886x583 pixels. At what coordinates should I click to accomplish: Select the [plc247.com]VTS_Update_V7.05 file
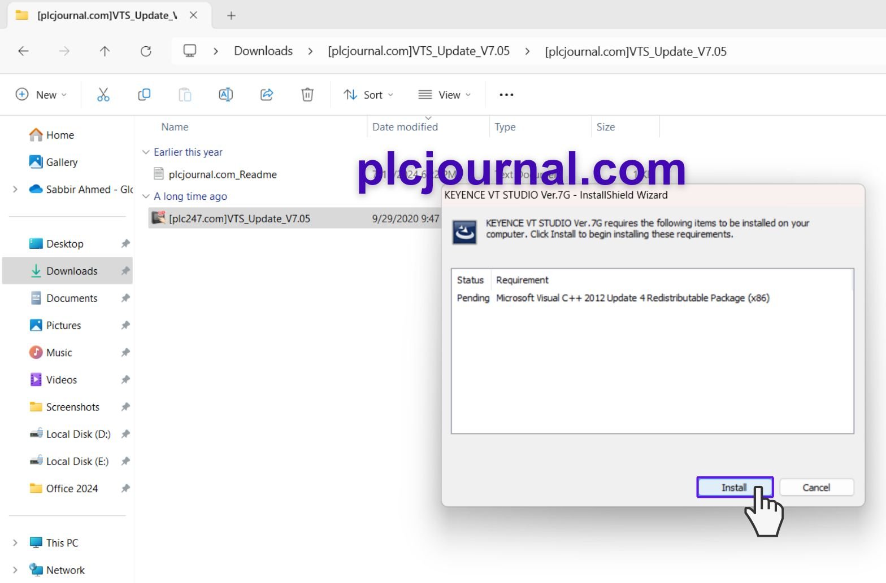[x=239, y=219]
